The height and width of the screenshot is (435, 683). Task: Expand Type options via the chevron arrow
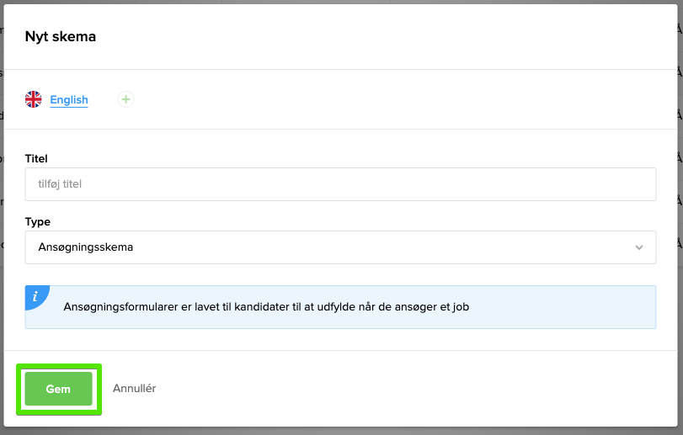pos(639,247)
